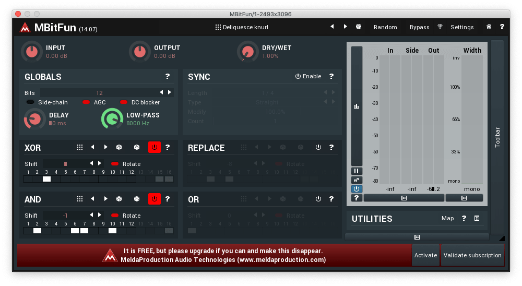Click the A-H compare icon beside Bypass

pyautogui.click(x=440, y=27)
